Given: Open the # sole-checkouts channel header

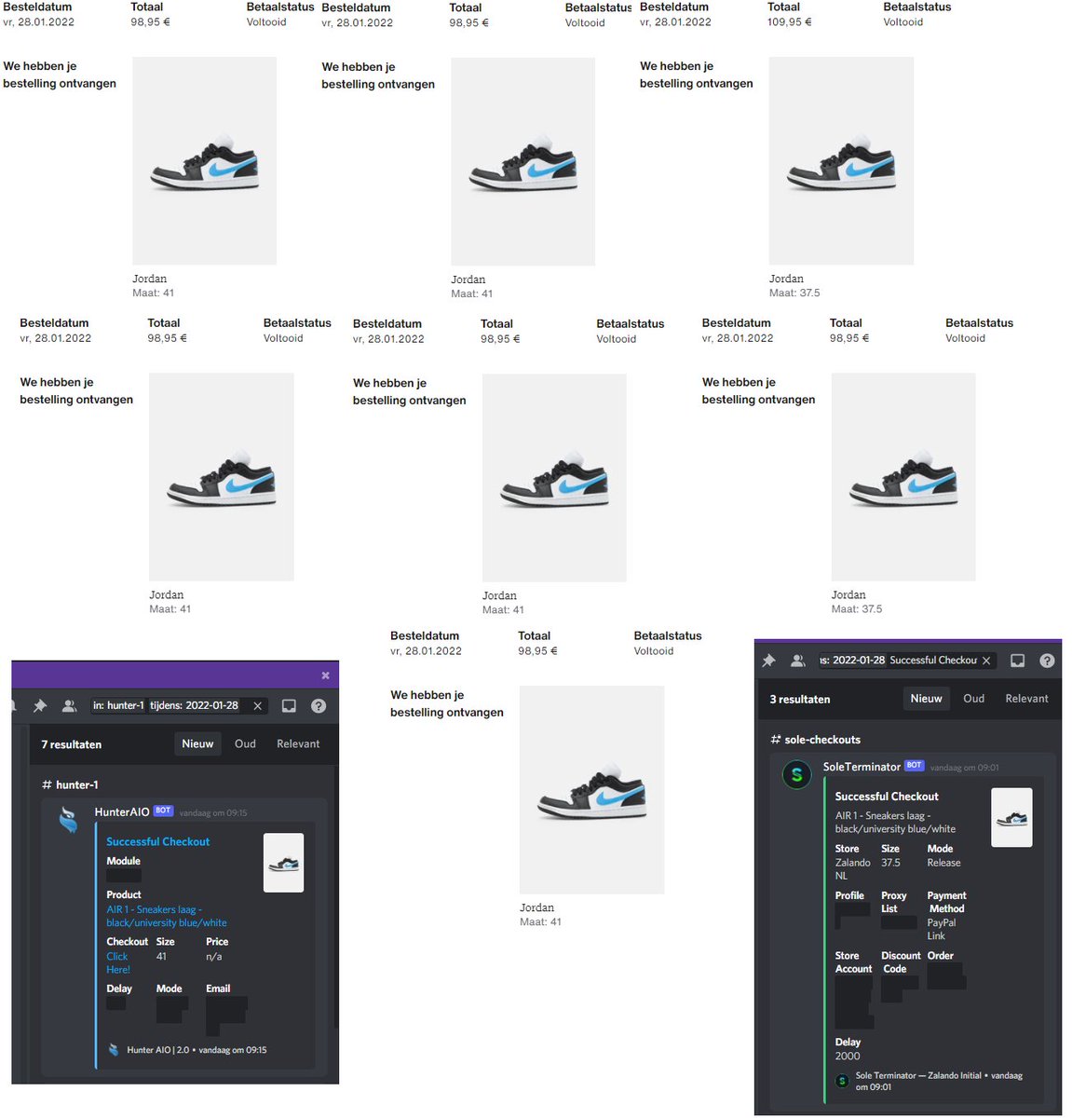Looking at the screenshot, I should (815, 740).
